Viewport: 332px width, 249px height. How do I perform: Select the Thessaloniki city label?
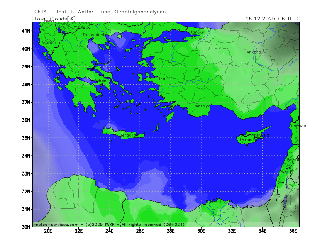tap(94, 35)
